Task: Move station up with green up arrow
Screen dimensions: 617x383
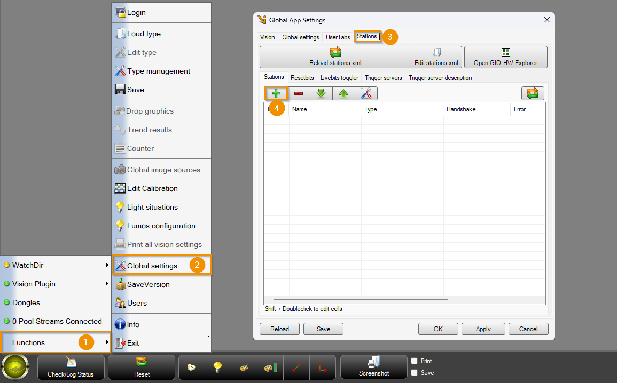Action: (343, 93)
